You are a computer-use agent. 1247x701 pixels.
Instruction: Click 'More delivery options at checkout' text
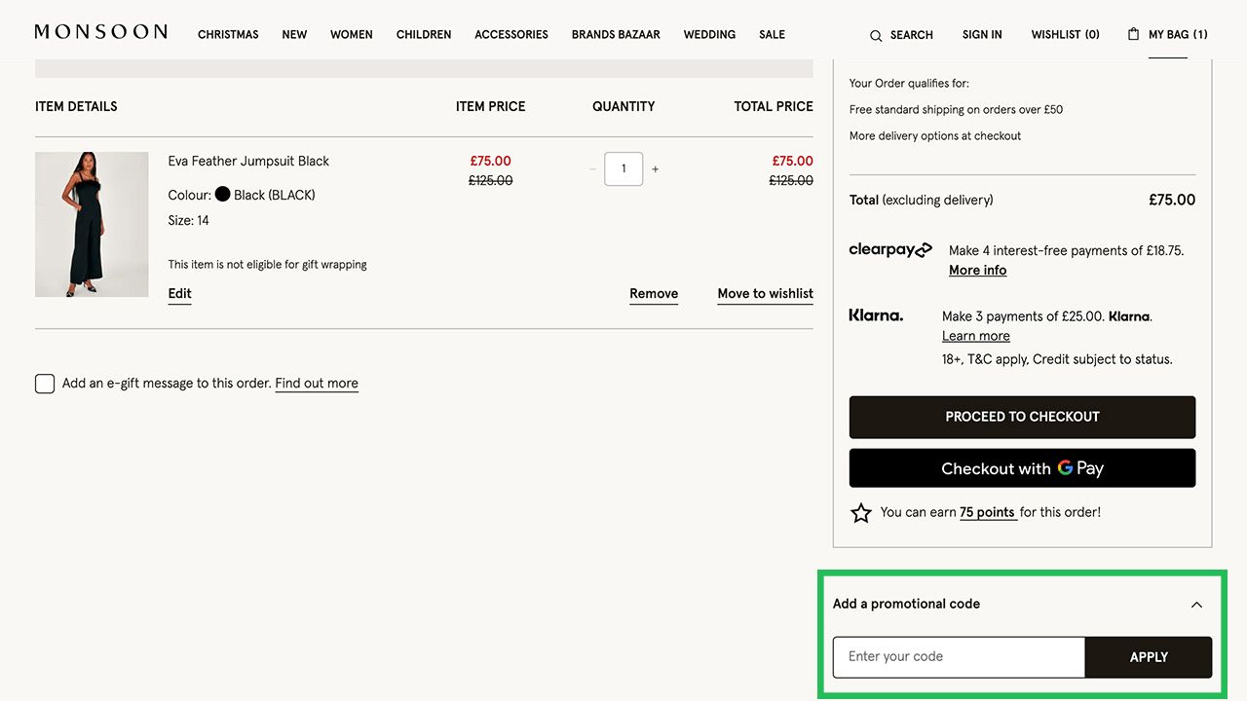(x=935, y=136)
